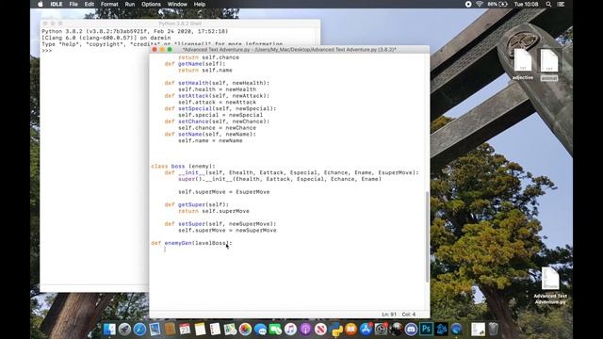Click 'self.chance = newChance' line
This screenshot has height=339, width=603.
tap(217, 128)
